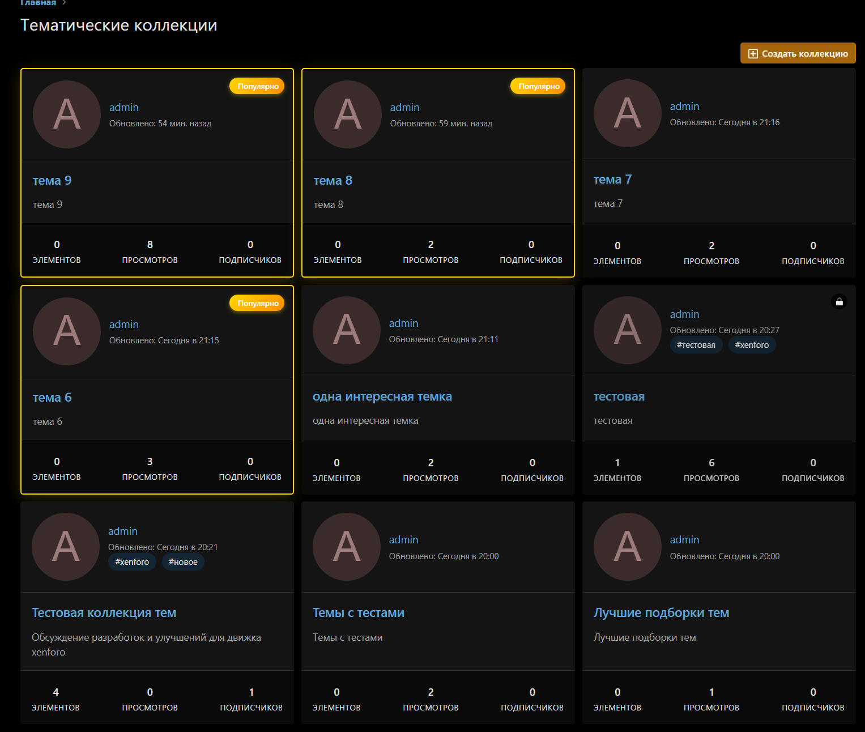The height and width of the screenshot is (732, 865).
Task: Open the тема 7 collection
Action: (x=612, y=180)
